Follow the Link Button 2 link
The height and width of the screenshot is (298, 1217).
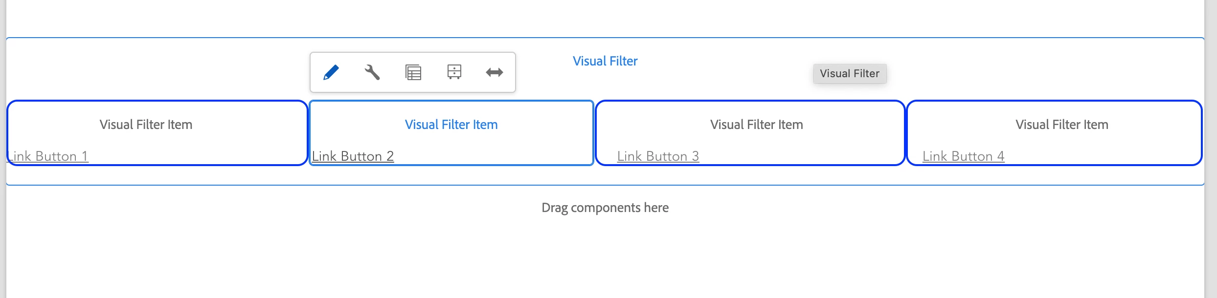pyautogui.click(x=353, y=156)
